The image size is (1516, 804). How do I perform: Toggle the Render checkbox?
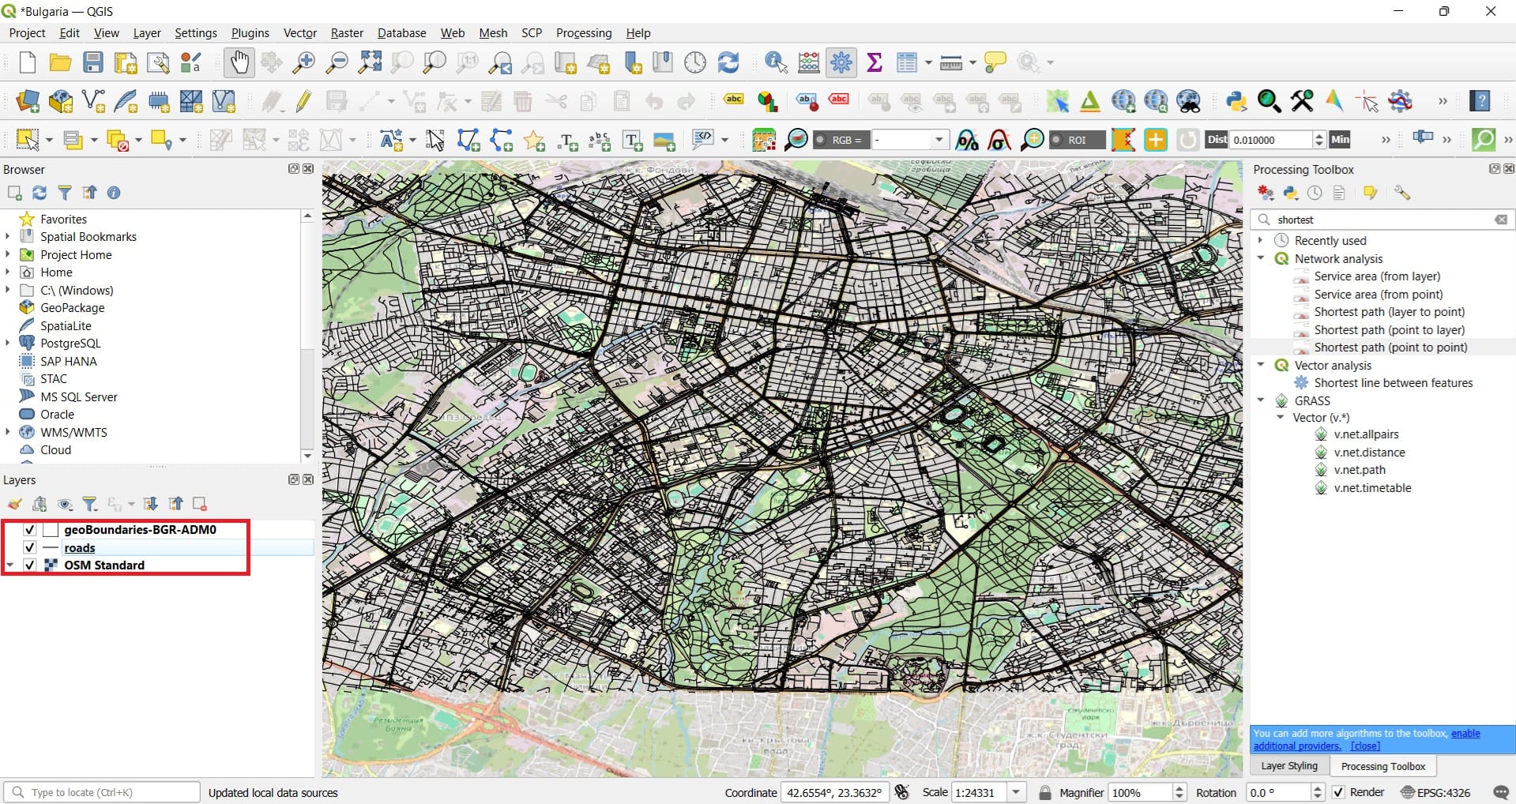(1338, 792)
